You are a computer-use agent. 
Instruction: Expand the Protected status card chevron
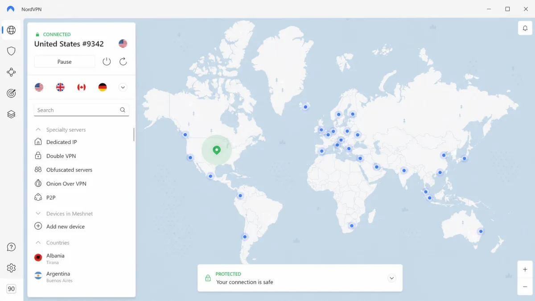(x=391, y=278)
